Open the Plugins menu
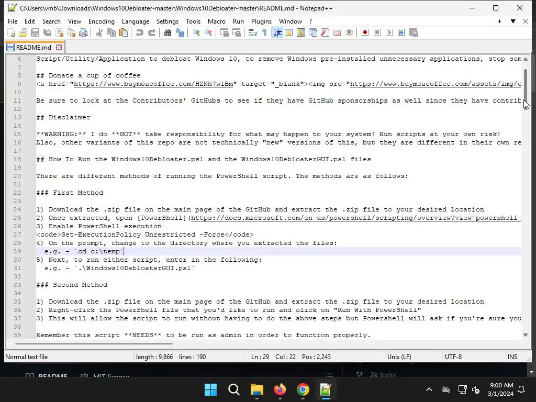 click(x=262, y=21)
